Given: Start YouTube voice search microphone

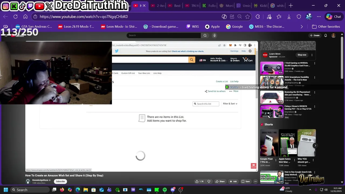Looking at the screenshot, I should [x=215, y=35].
